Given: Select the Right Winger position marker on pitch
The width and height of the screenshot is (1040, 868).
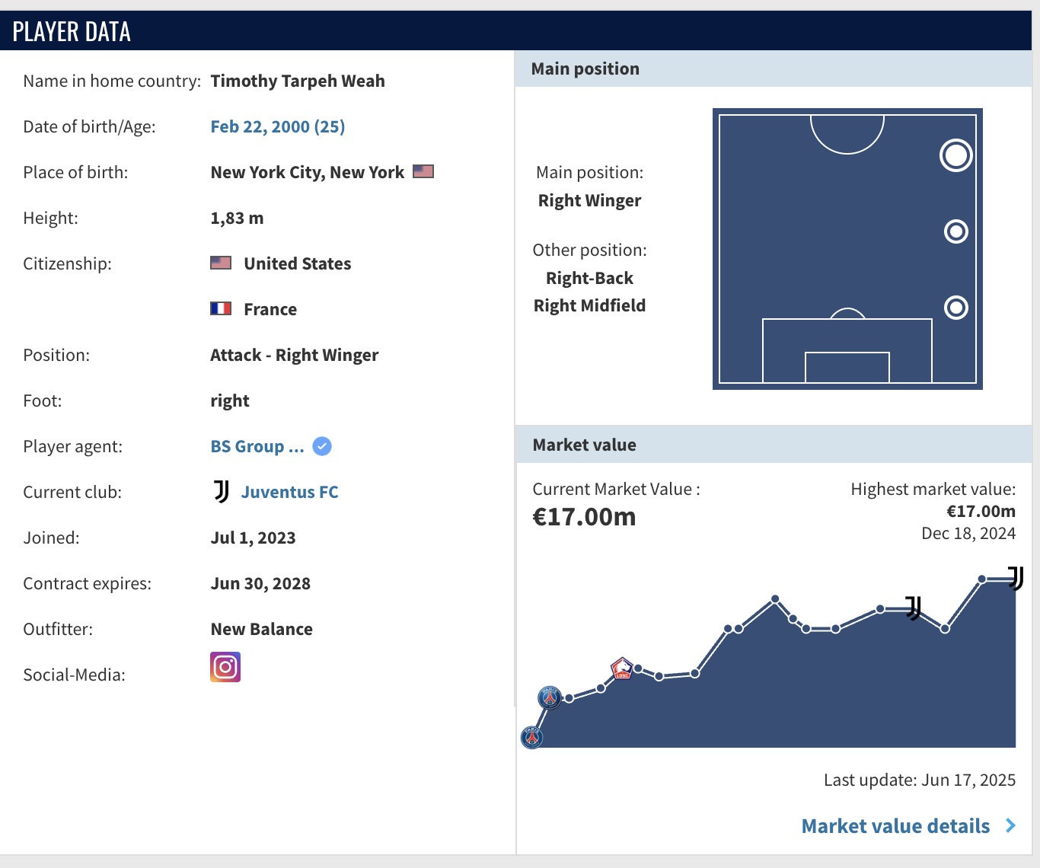Looking at the screenshot, I should (x=955, y=155).
